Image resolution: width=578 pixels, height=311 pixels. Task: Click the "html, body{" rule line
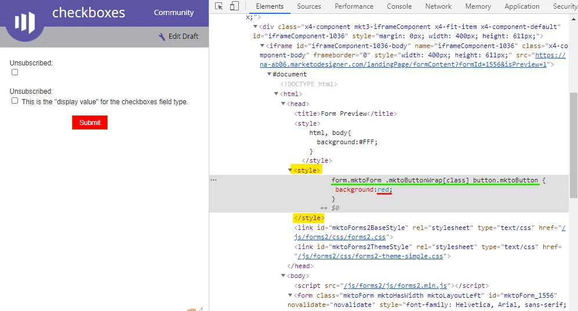tap(330, 133)
